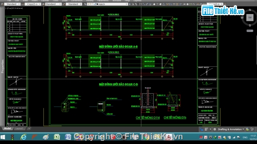Click the Dimension Style icon at toolbar end

[225, 4]
